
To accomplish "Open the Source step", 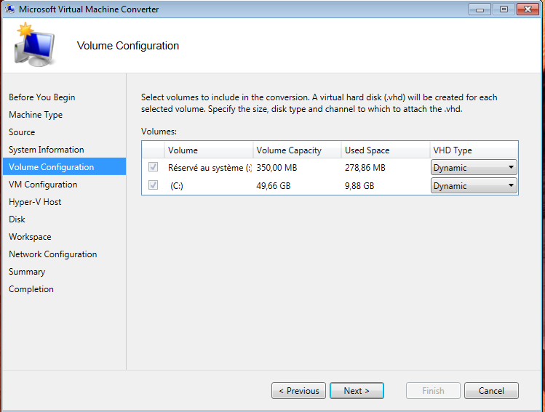I will (22, 132).
